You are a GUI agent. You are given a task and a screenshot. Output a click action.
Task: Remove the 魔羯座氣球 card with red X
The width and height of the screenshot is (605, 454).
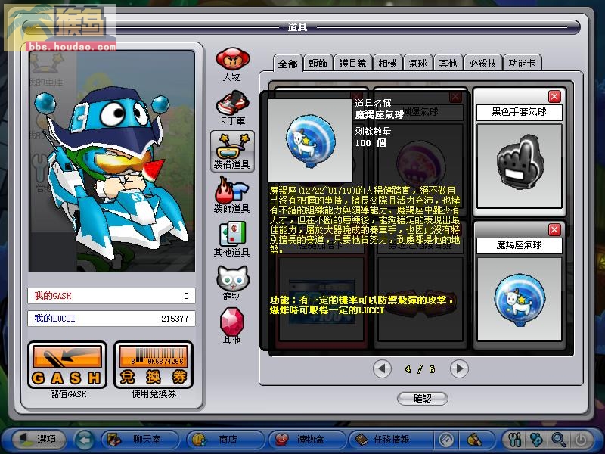pos(554,230)
